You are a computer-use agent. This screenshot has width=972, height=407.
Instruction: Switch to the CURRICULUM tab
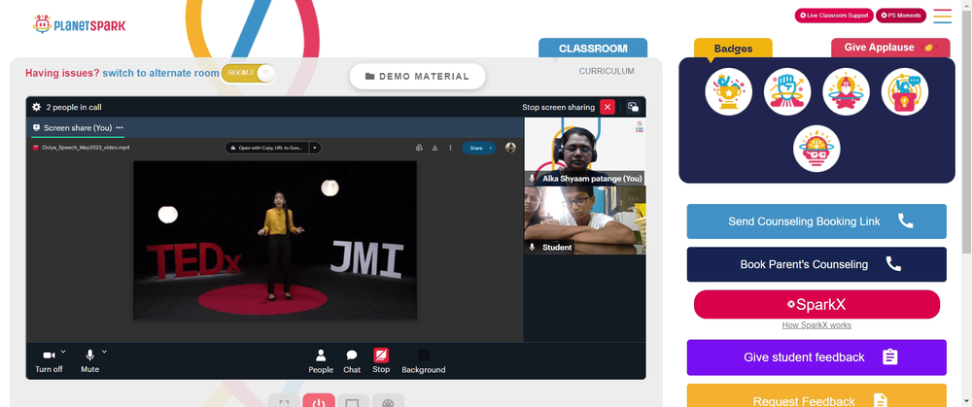click(607, 71)
